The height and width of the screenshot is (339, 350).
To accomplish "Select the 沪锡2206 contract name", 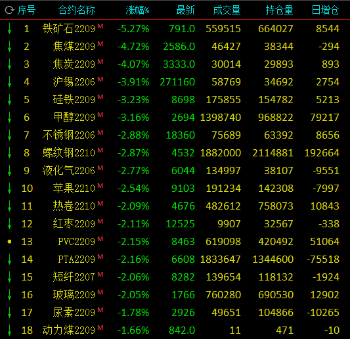I will pos(74,81).
